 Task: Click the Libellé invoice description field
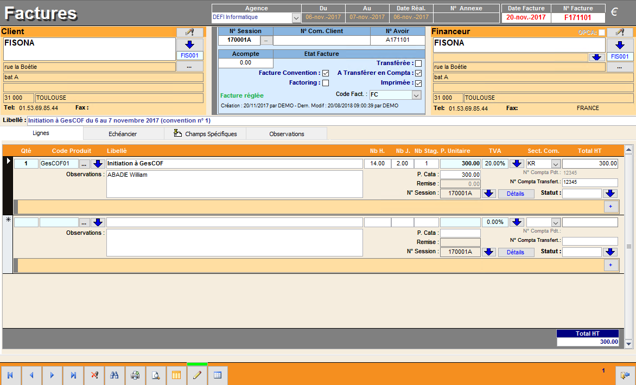271,120
